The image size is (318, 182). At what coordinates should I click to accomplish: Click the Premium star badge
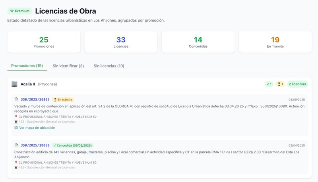pos(19,11)
